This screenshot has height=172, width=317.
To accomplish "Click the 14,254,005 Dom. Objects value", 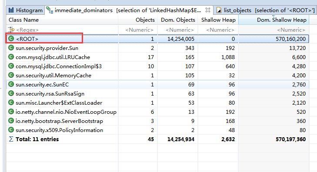I will tap(181, 39).
